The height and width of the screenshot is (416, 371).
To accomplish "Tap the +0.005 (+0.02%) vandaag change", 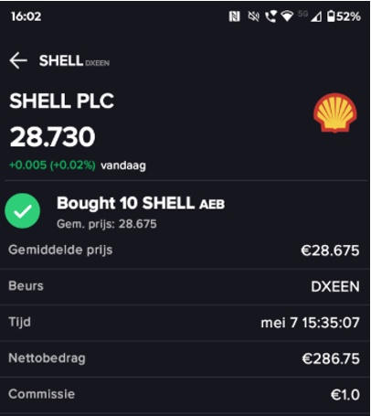I will (78, 165).
